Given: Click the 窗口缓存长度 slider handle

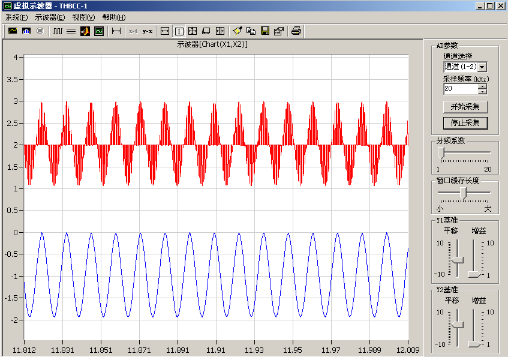Looking at the screenshot, I should pyautogui.click(x=463, y=192).
